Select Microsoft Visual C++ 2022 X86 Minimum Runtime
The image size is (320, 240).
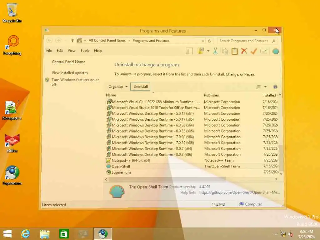[192, 102]
